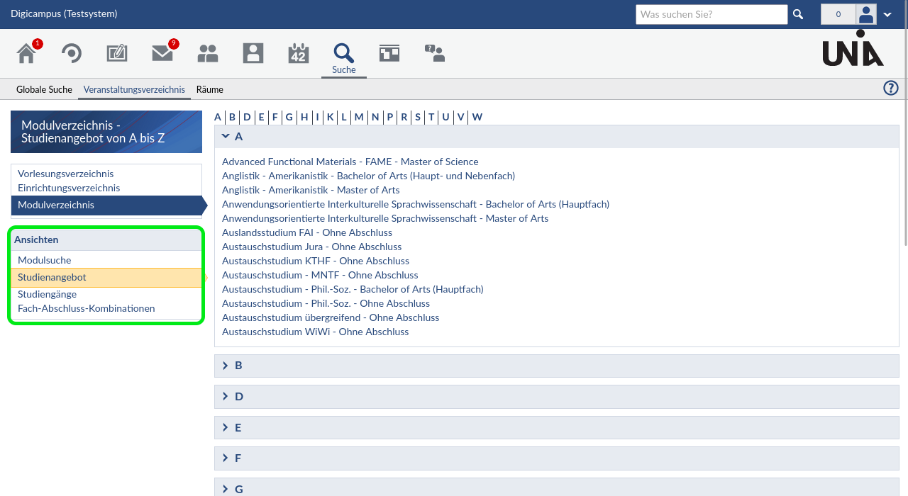Switch to the Räume tab
The width and height of the screenshot is (908, 496).
click(x=210, y=89)
